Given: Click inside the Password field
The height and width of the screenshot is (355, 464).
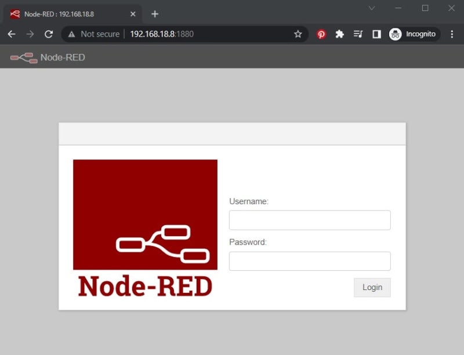Looking at the screenshot, I should click(310, 260).
